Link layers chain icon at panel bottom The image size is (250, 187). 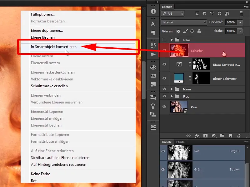pyautogui.click(x=188, y=136)
